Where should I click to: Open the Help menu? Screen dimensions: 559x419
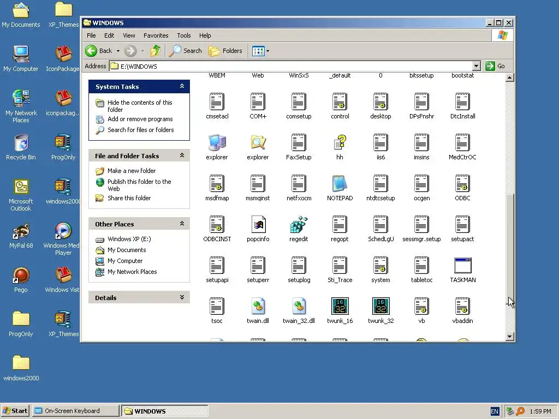point(205,35)
